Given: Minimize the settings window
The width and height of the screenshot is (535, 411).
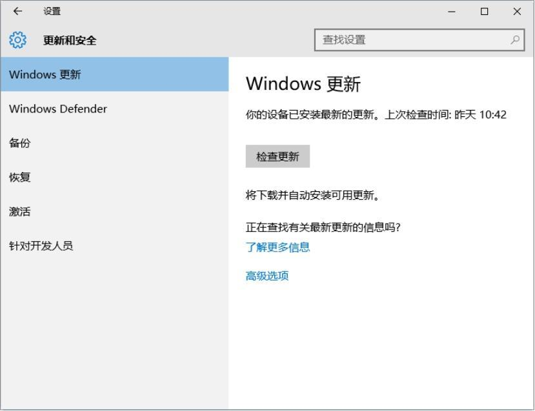Looking at the screenshot, I should tap(451, 12).
